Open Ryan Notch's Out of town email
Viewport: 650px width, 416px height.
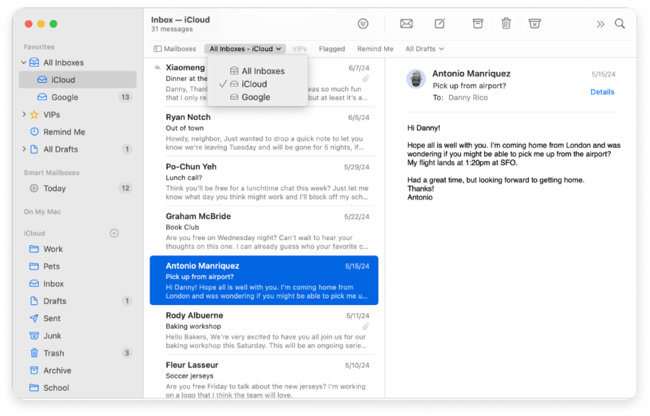click(264, 132)
